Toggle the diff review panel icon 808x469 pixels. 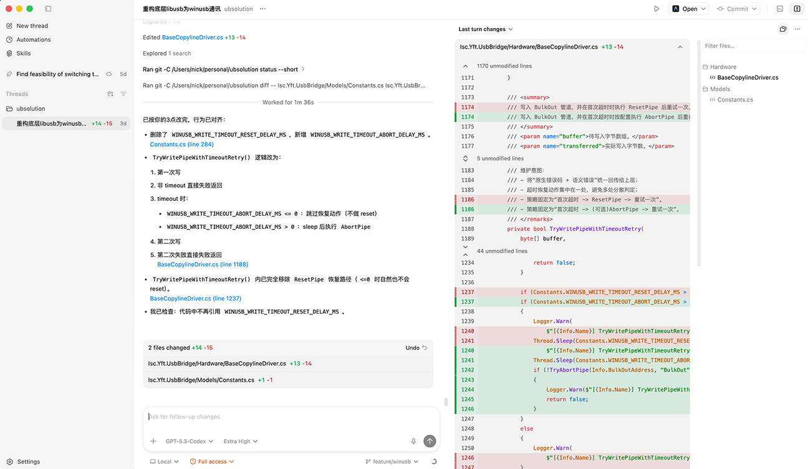[797, 9]
